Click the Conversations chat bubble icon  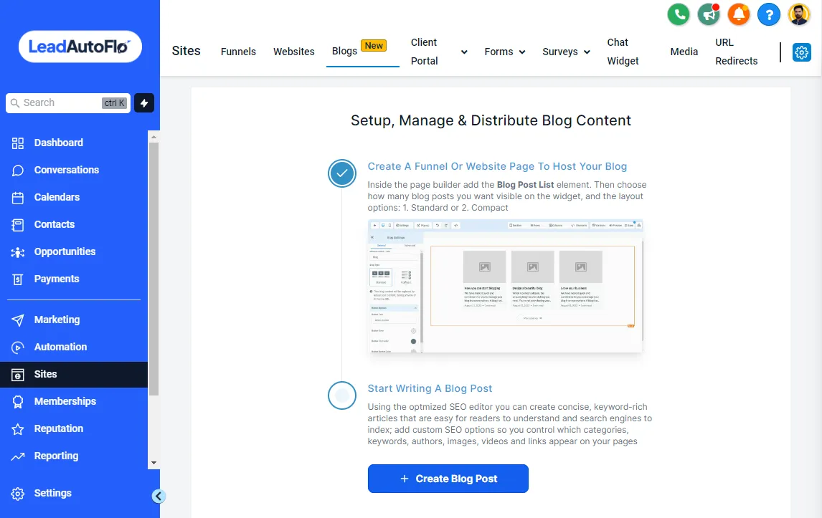point(18,171)
